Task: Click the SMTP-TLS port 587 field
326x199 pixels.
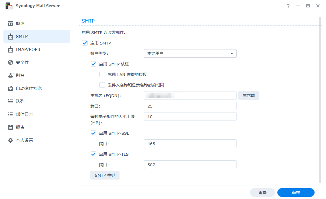Action: (x=190, y=165)
